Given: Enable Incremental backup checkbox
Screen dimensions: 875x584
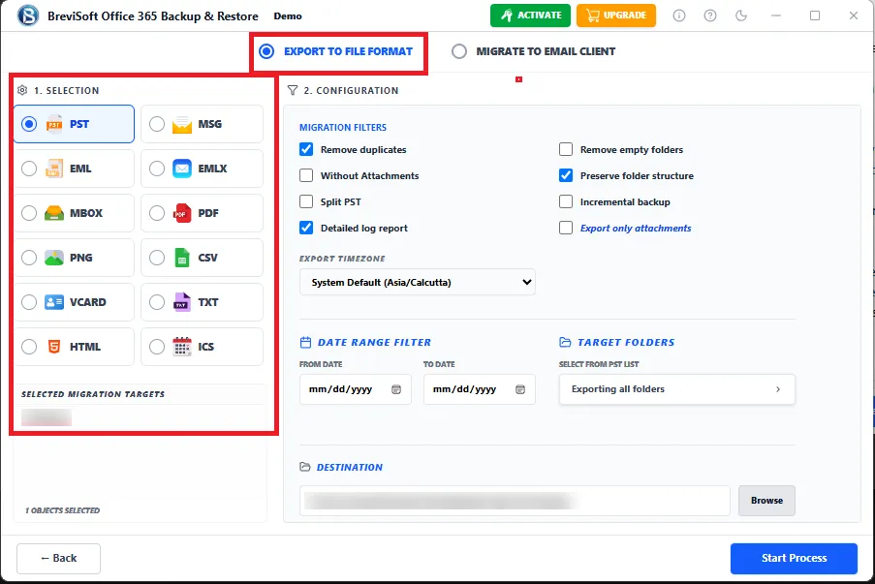Looking at the screenshot, I should (x=566, y=201).
